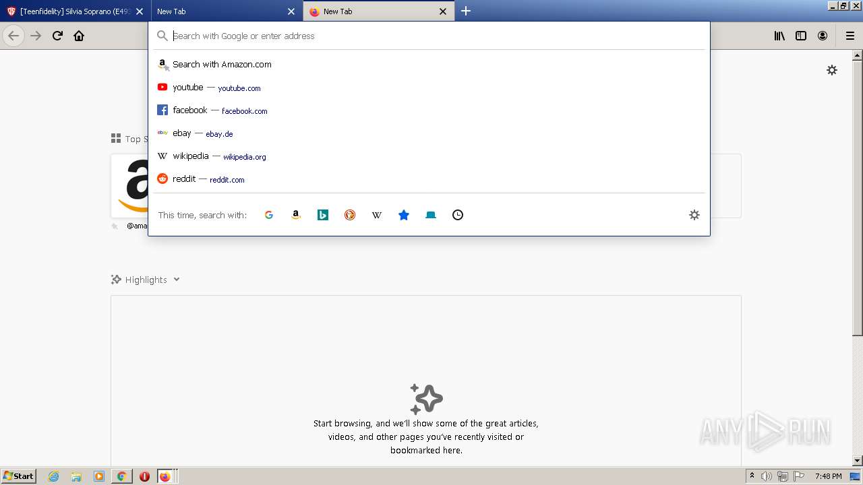Switch to the middle New Tab
Screen dimensions: 863x485
(227, 11)
